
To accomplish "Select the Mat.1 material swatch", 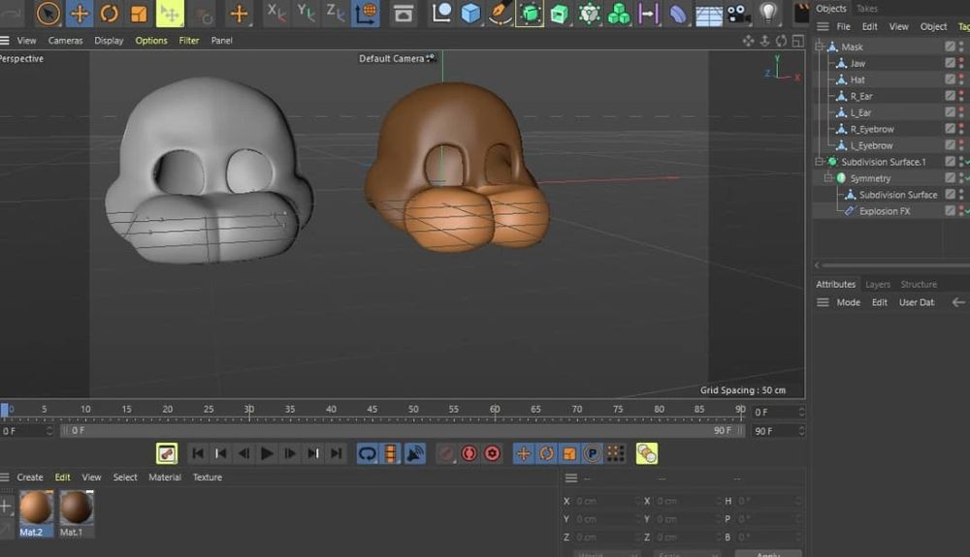I will click(x=77, y=508).
